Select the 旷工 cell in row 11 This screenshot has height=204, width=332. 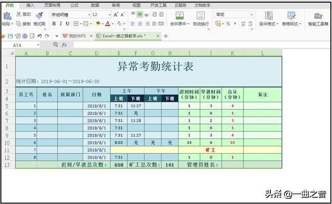pyautogui.click(x=211, y=150)
